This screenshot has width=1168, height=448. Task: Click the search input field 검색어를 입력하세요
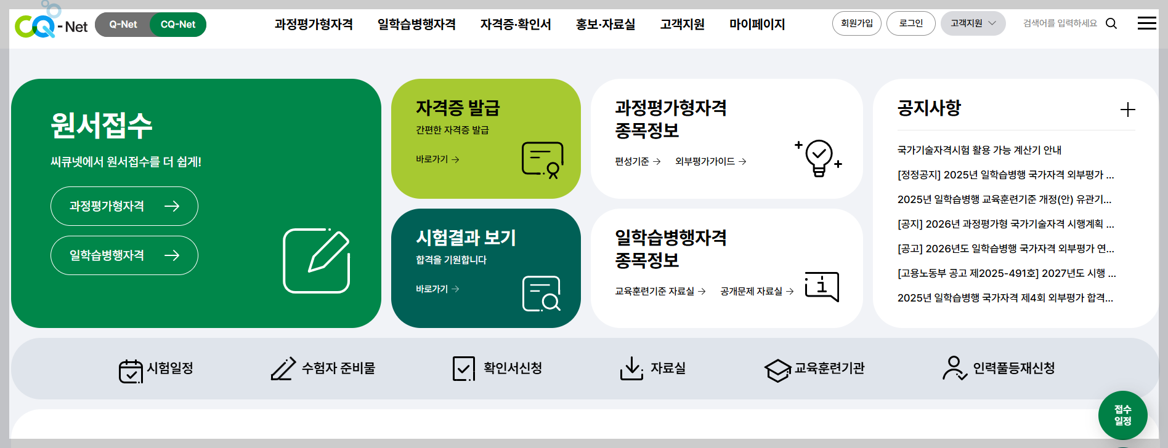tap(1060, 23)
